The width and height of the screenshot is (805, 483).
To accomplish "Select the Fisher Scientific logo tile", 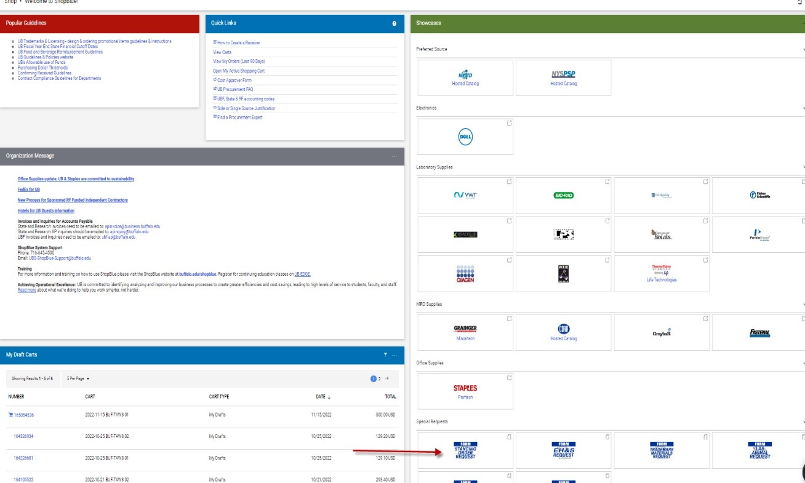I will [x=759, y=196].
